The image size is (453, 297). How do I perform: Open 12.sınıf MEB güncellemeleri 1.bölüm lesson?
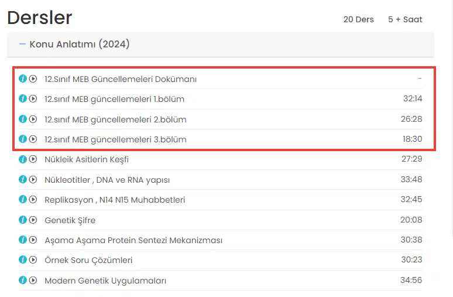coord(114,99)
